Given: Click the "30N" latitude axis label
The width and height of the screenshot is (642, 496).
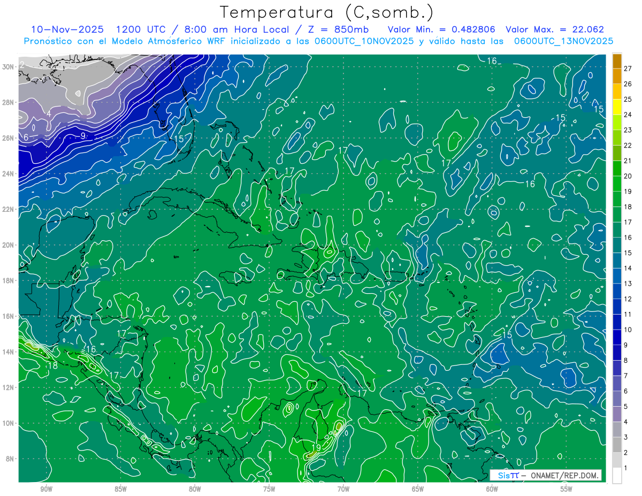Looking at the screenshot, I should click(x=8, y=67).
